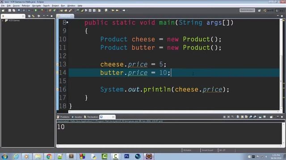Click the Open Perspective icon
This screenshot has height=160, width=286.
259,11
